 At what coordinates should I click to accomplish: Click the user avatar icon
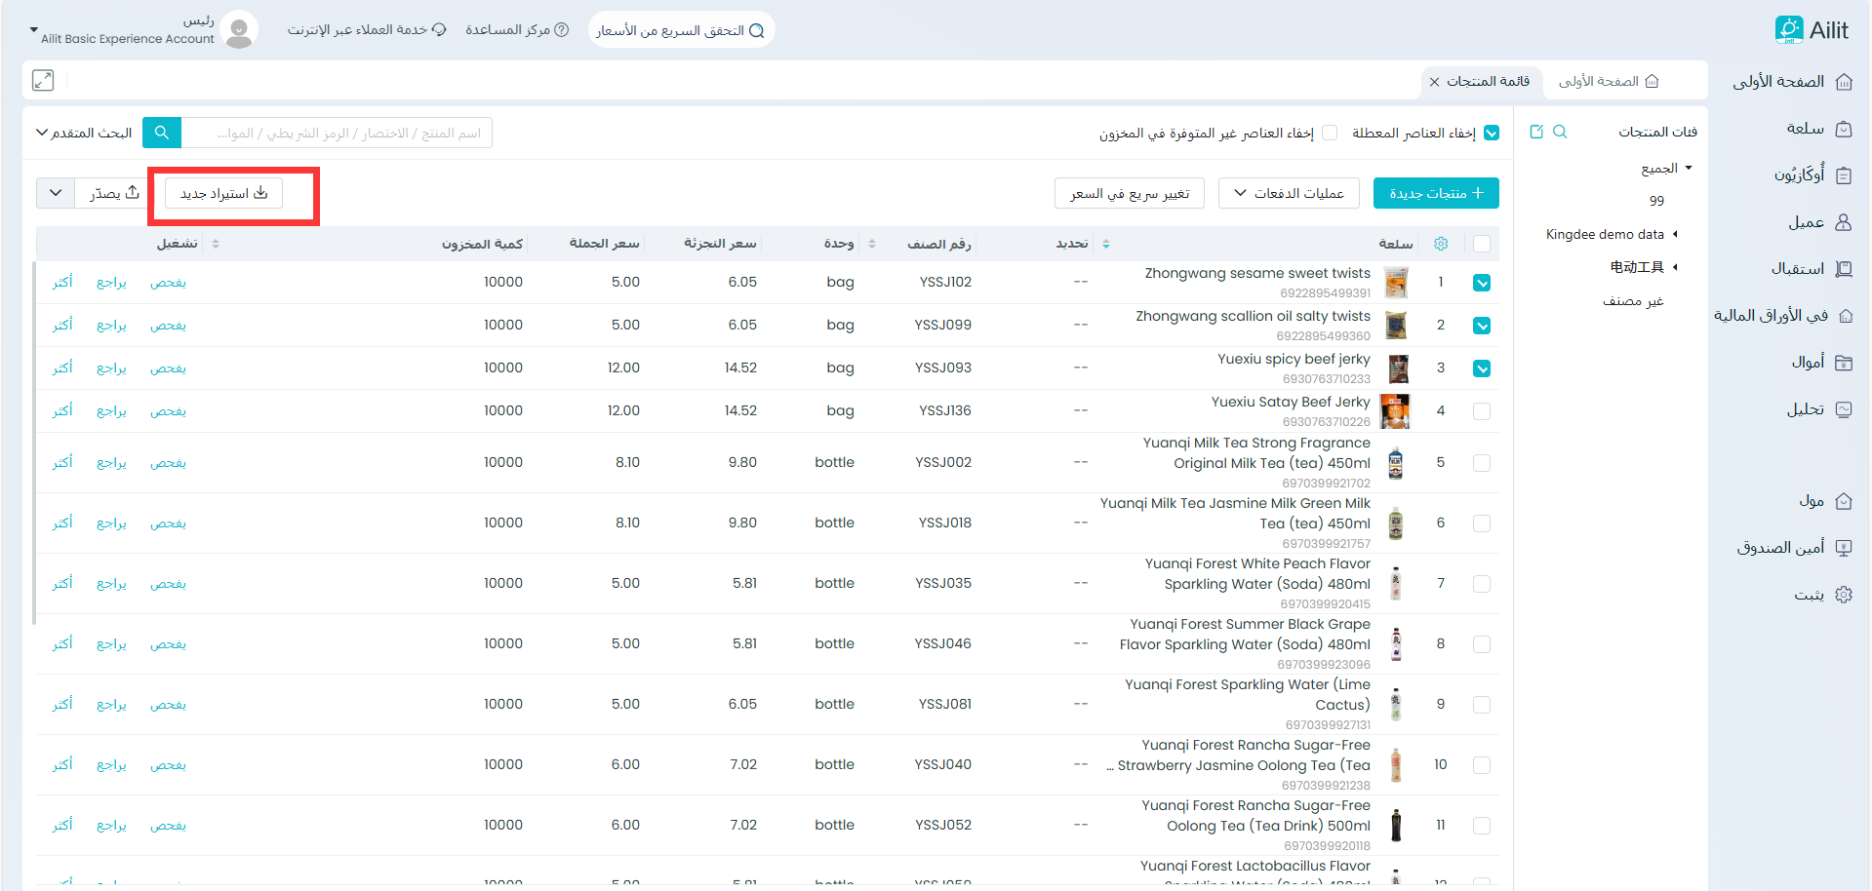pyautogui.click(x=239, y=30)
